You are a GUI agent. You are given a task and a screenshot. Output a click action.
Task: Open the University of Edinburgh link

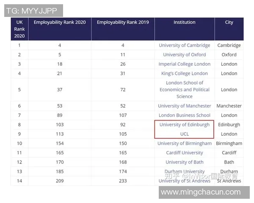click(x=184, y=125)
